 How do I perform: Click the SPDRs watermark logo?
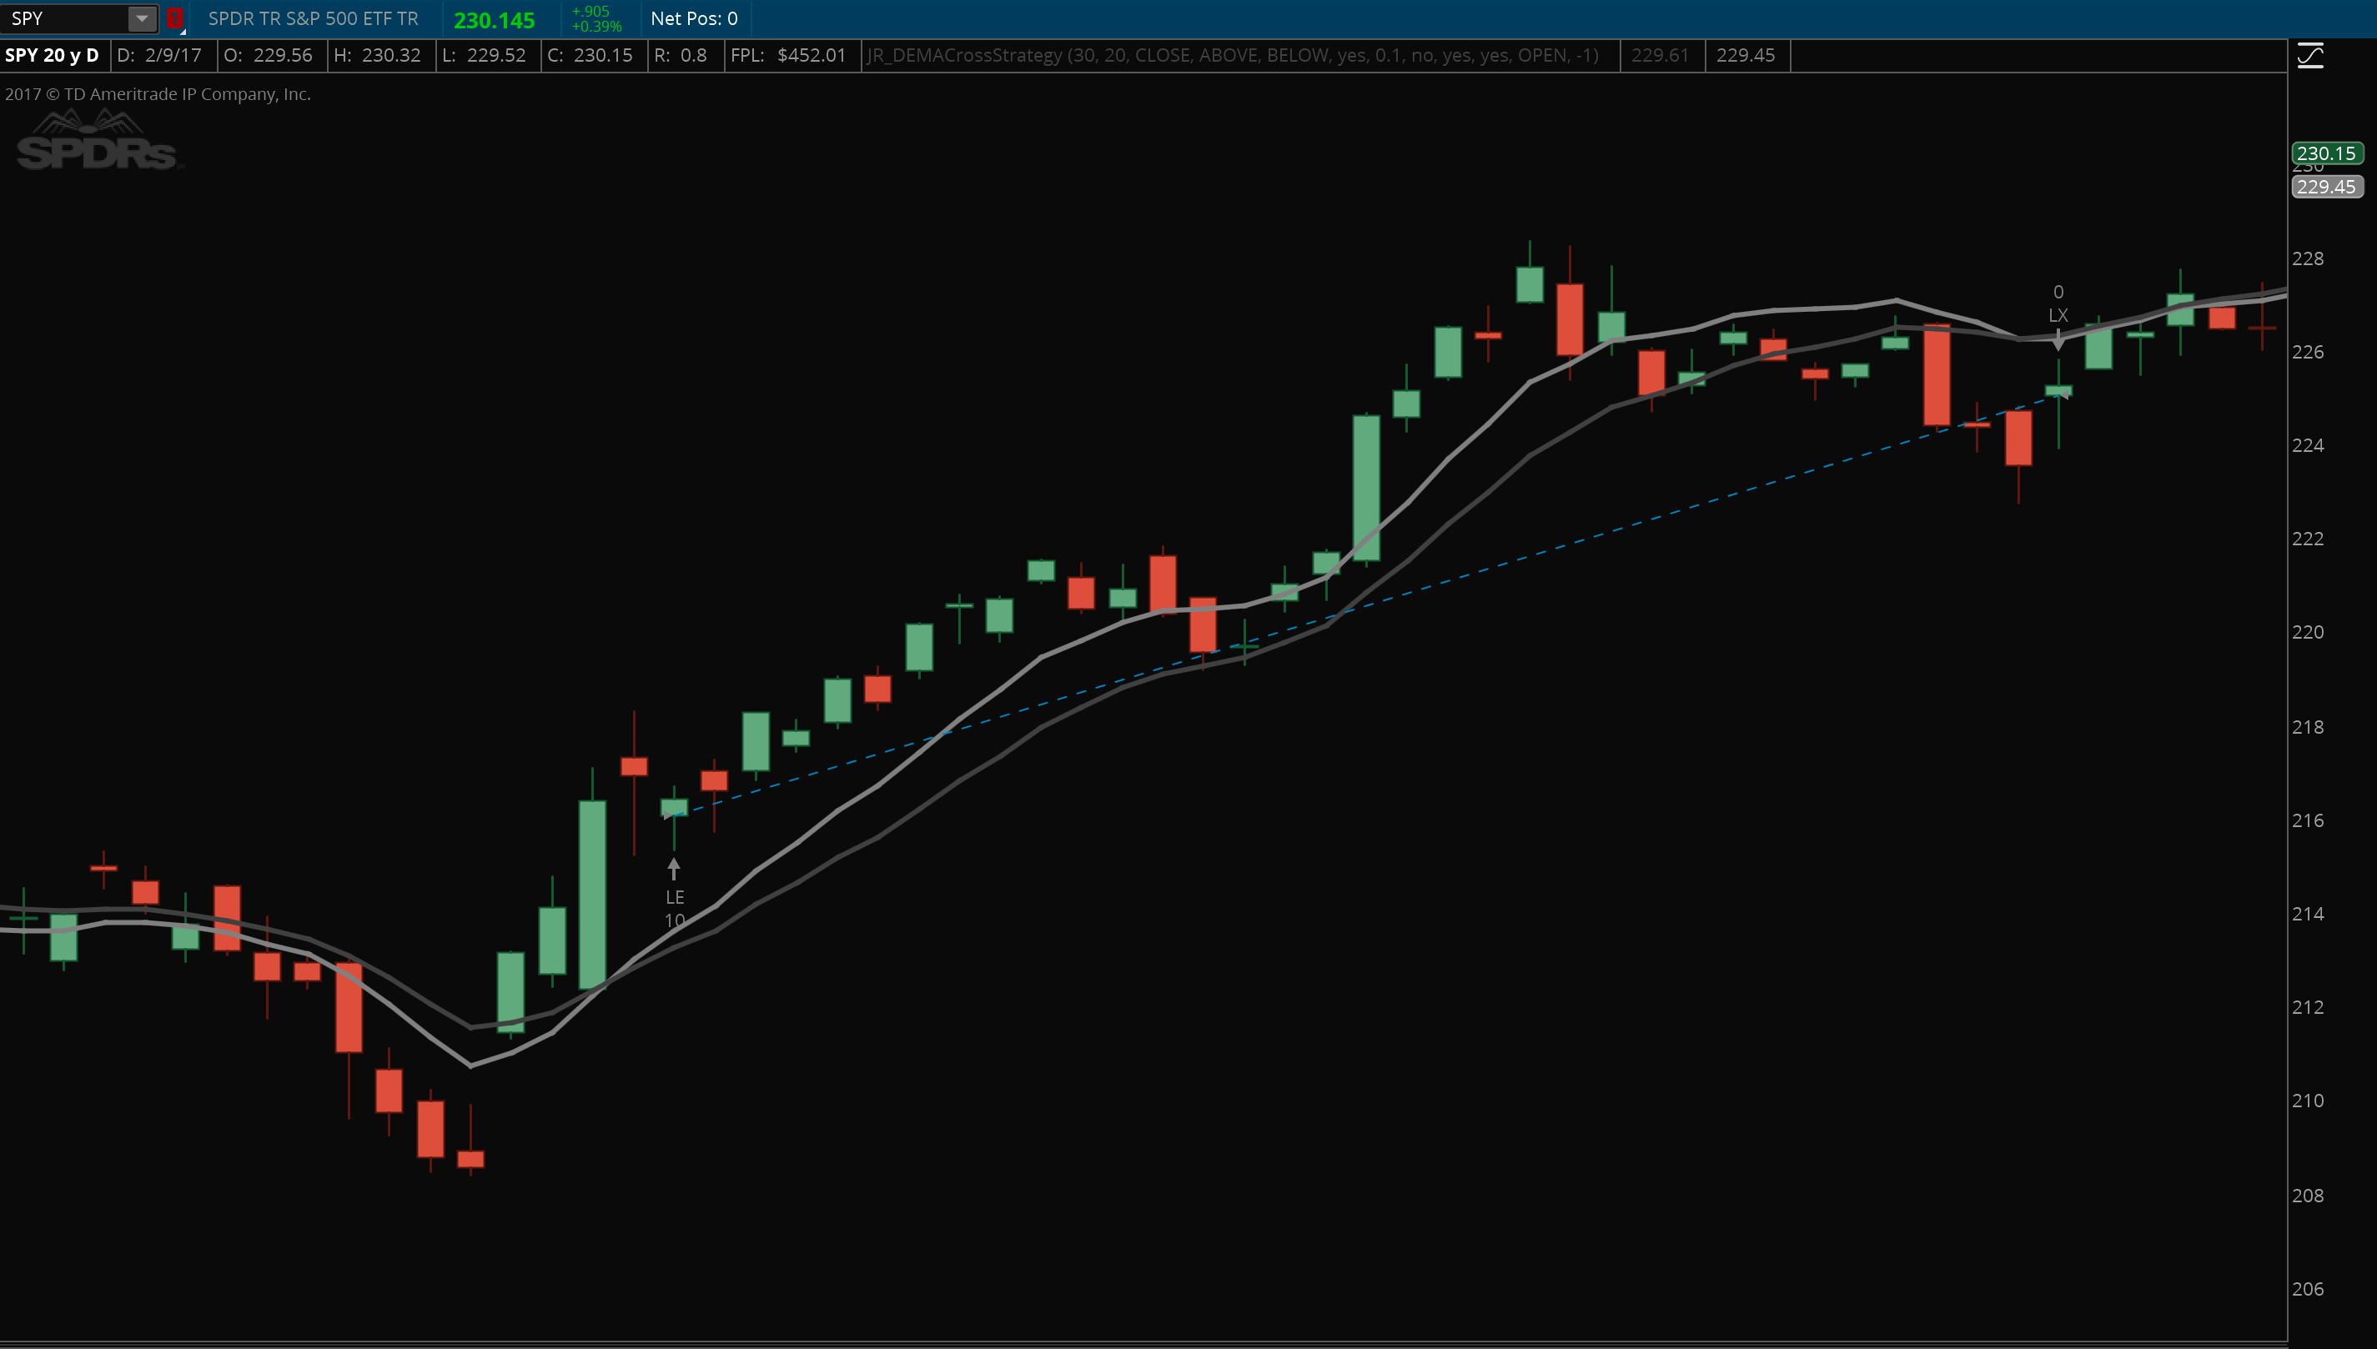click(x=97, y=142)
